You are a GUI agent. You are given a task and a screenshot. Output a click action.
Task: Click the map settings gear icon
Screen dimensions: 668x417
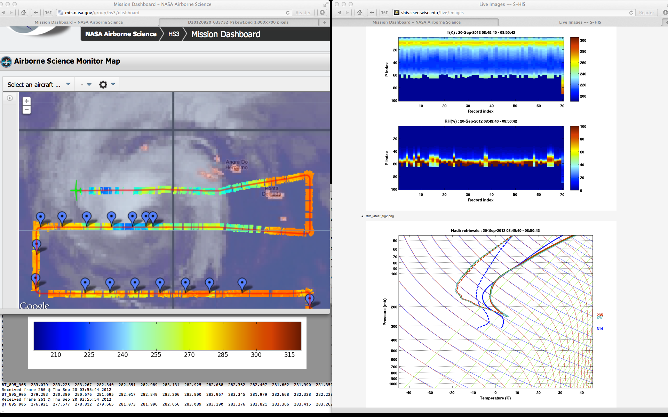tap(103, 84)
